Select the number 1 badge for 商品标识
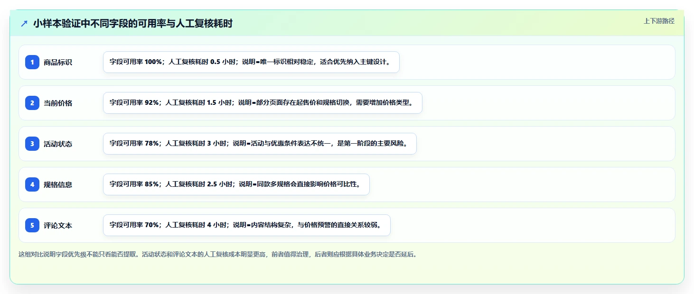Viewport: 694px width, 294px height. [x=32, y=62]
